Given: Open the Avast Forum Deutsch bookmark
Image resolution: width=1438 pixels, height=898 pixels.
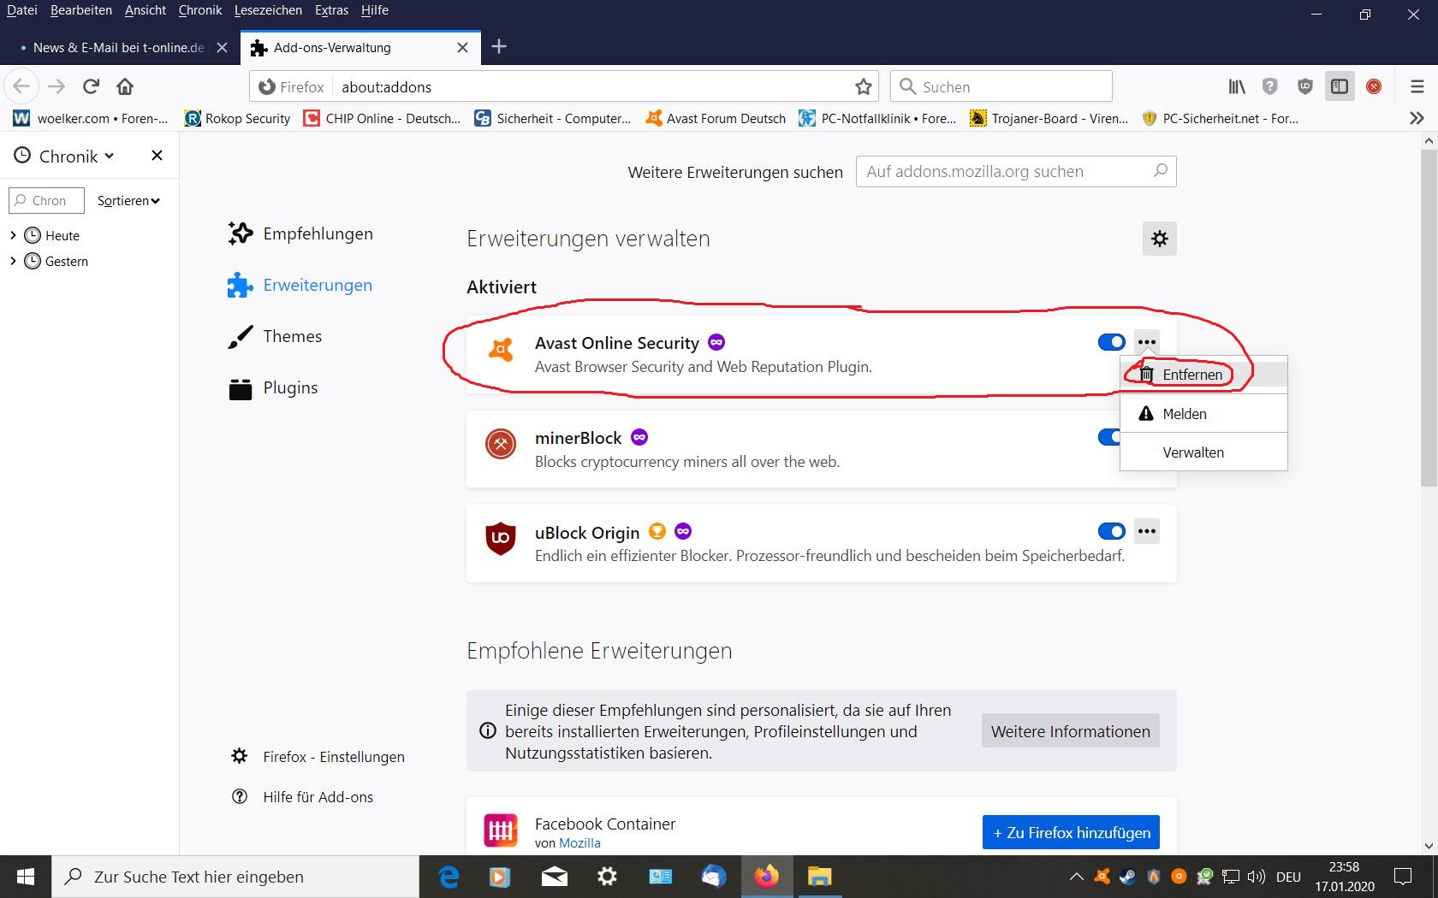Looking at the screenshot, I should [x=716, y=118].
